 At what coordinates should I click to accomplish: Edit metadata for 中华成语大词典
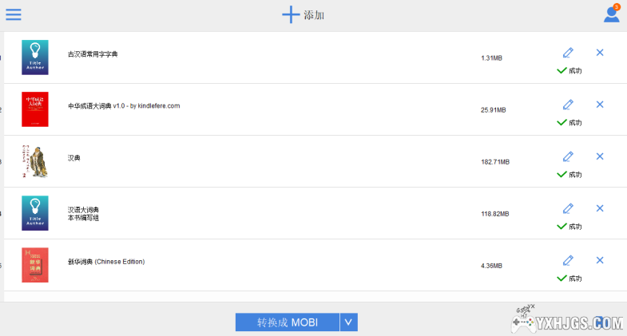568,105
